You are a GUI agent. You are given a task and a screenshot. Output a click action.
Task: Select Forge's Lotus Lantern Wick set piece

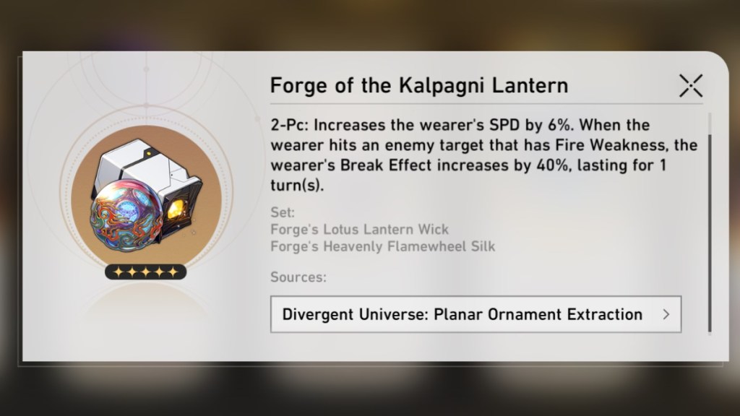359,229
